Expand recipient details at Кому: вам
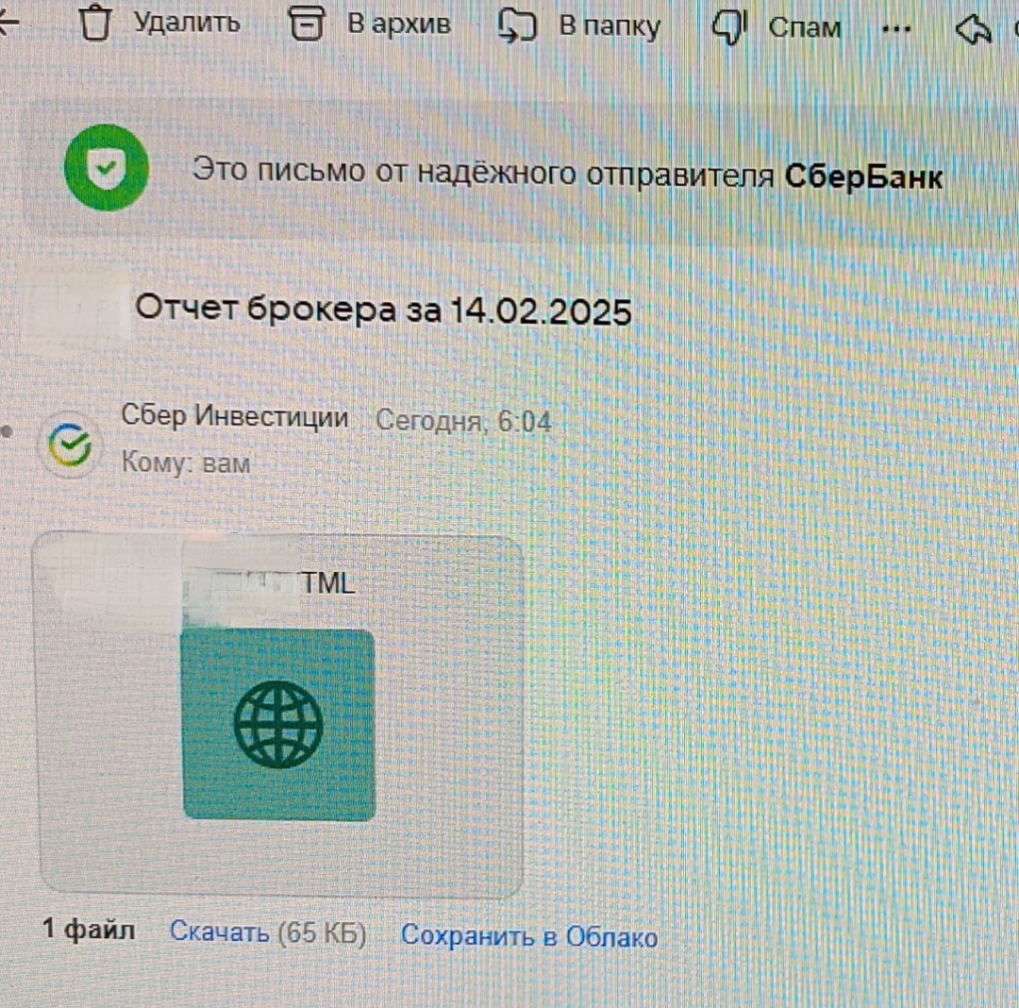Viewport: 1019px width, 1008px height. [x=186, y=462]
